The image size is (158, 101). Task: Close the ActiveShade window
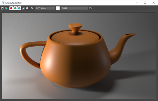[154, 3]
